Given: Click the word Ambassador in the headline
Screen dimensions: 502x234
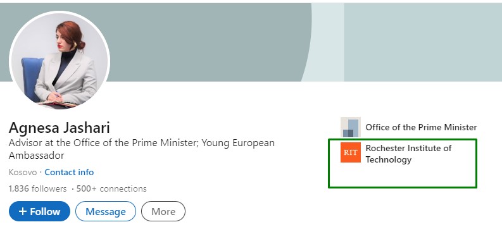Looking at the screenshot, I should (x=37, y=156).
